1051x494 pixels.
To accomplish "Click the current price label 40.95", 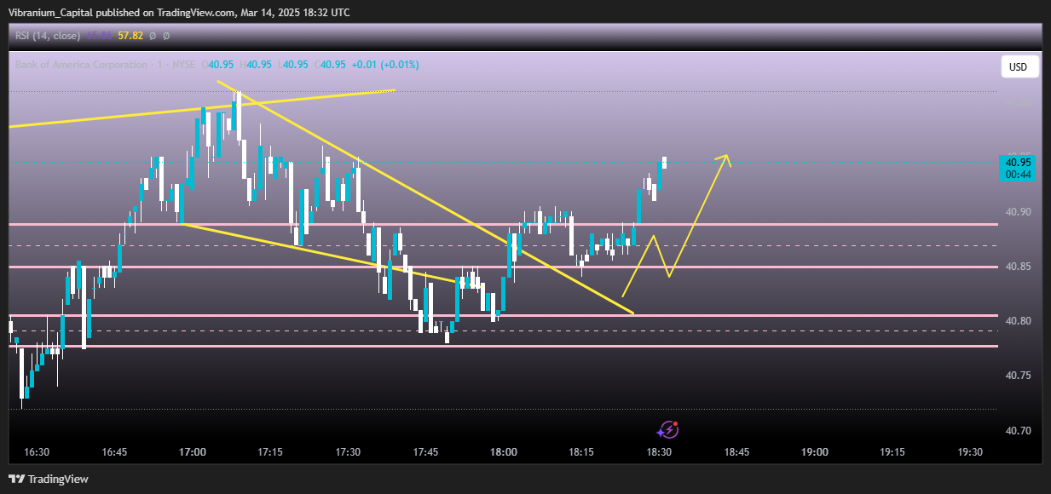I will click(1019, 163).
